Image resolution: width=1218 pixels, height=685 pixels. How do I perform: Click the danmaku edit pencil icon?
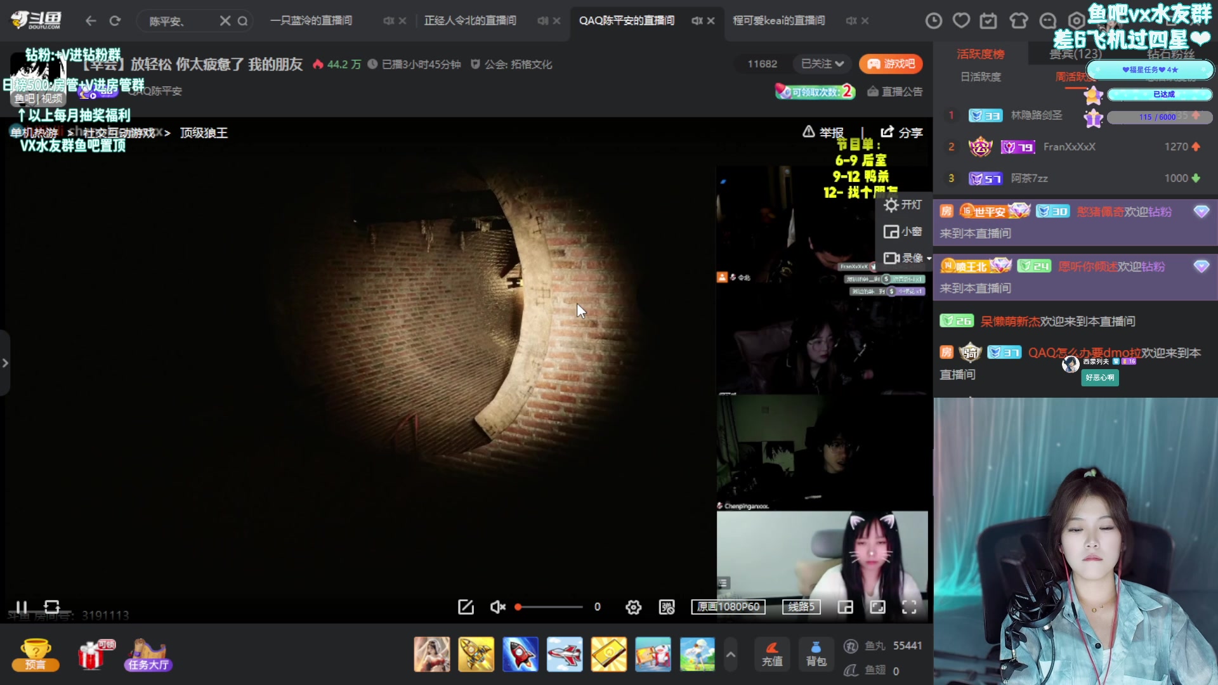click(x=466, y=607)
